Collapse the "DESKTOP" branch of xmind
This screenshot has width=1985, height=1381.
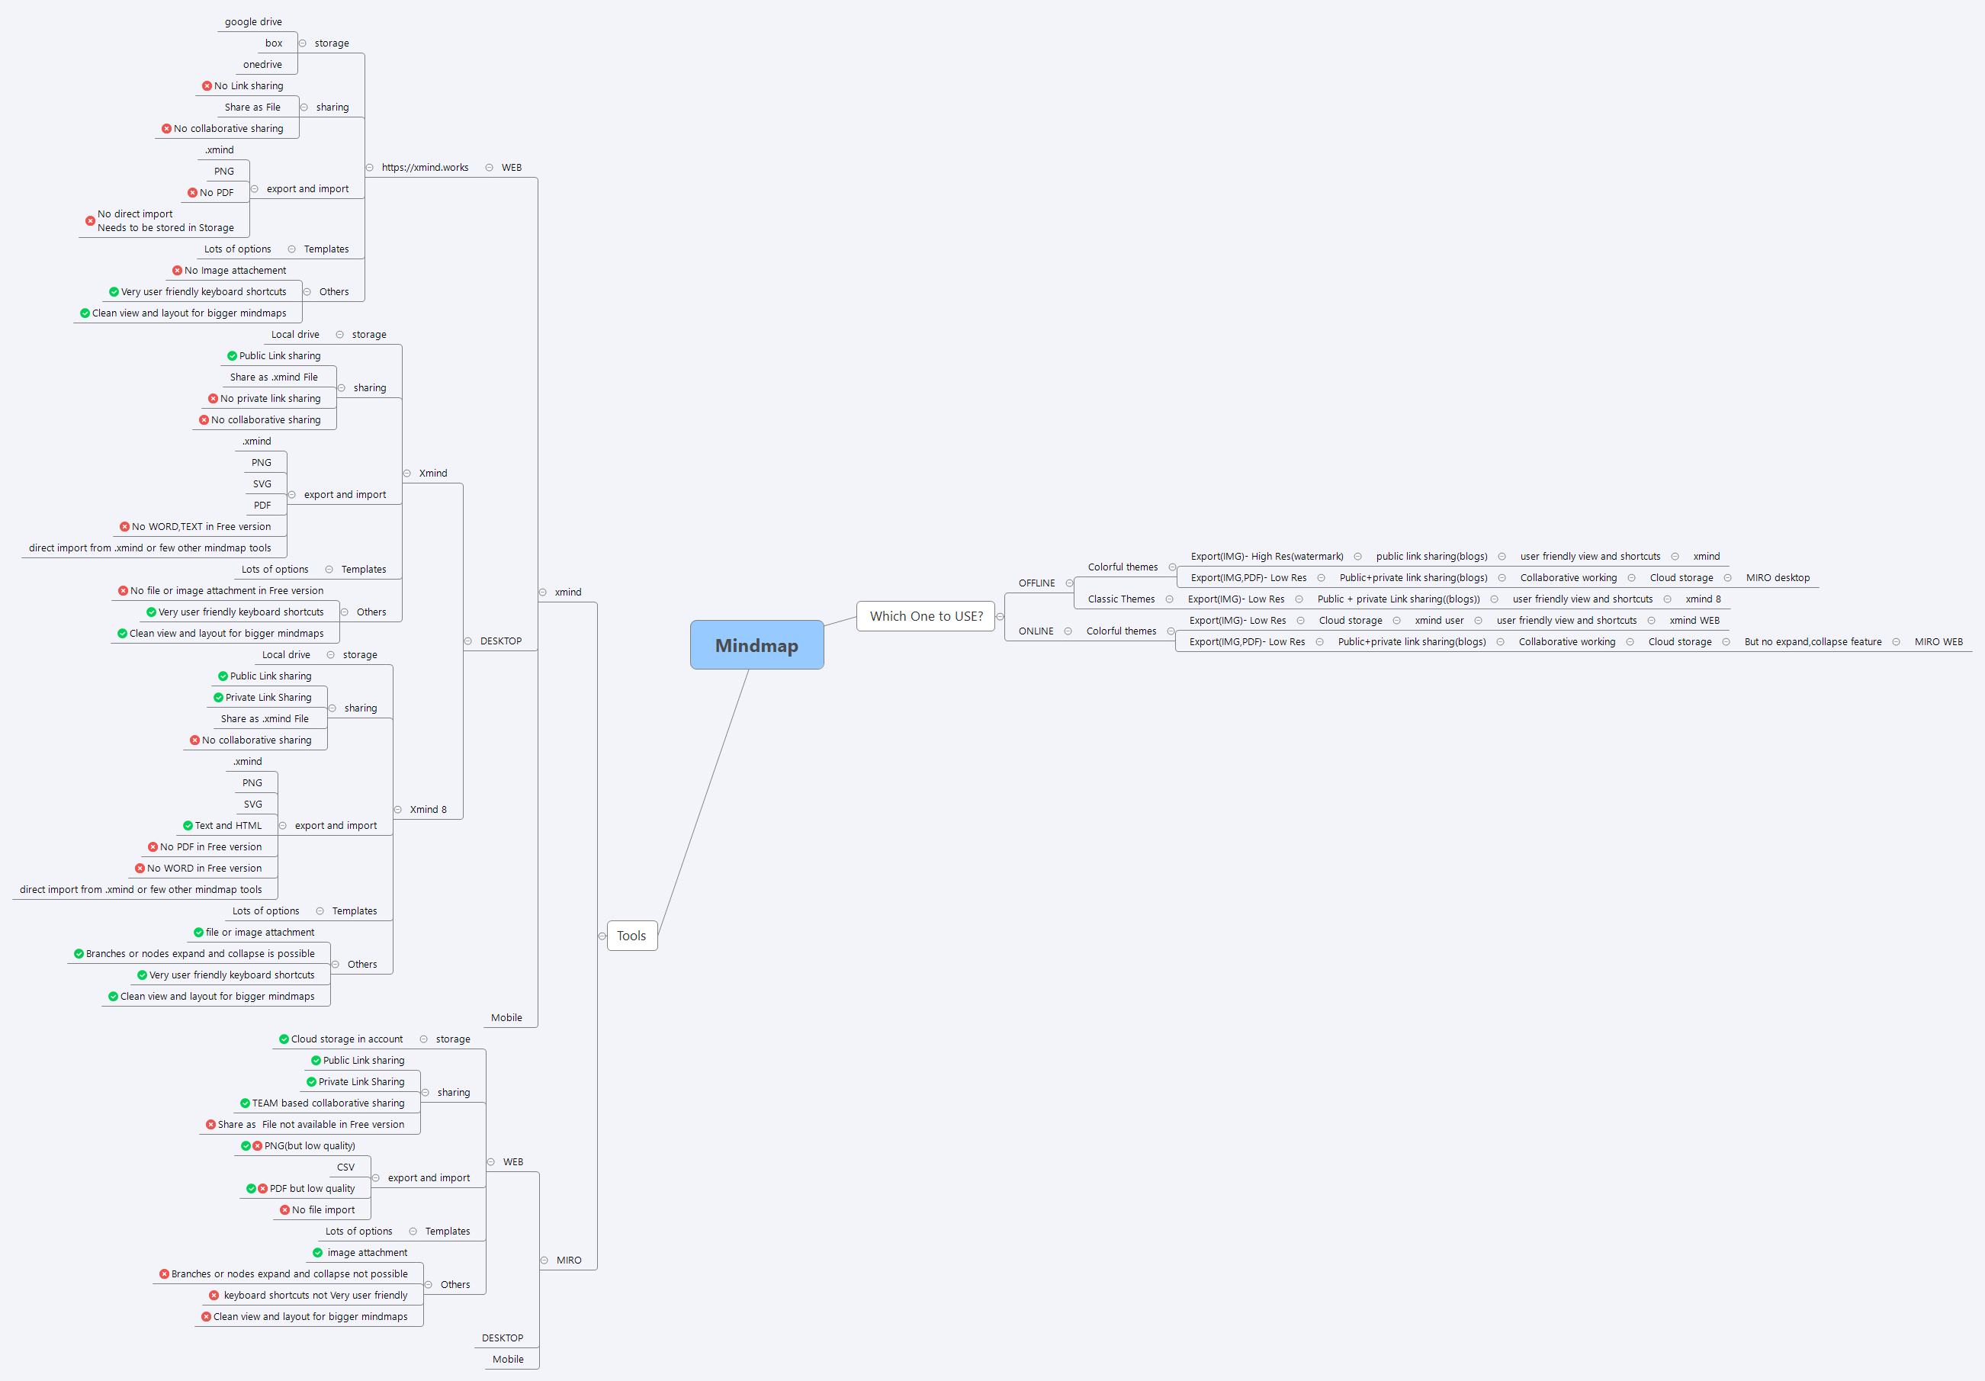coord(467,641)
